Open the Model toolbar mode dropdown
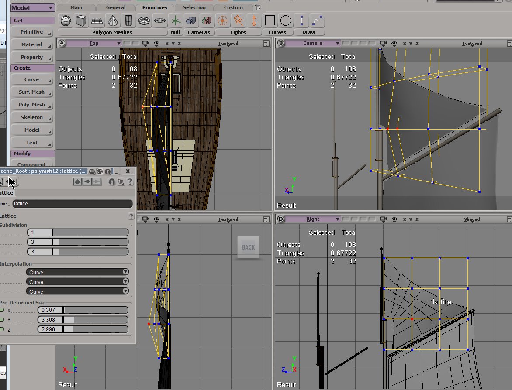 click(32, 8)
